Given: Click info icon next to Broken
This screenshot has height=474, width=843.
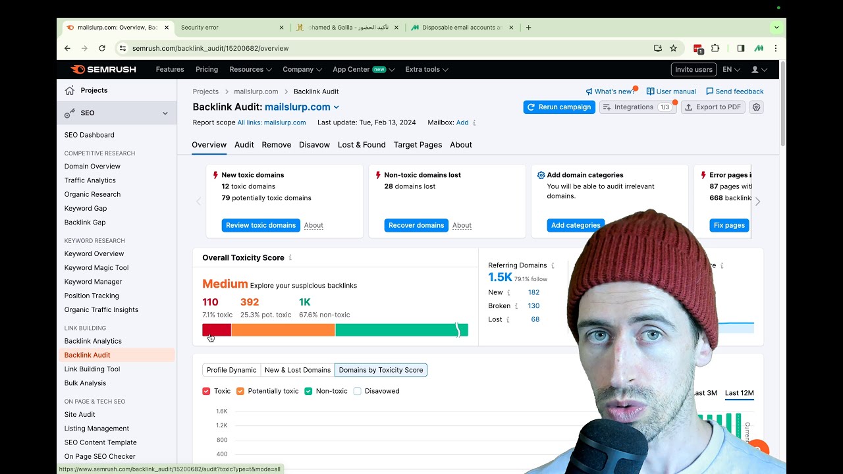Looking at the screenshot, I should 516,306.
